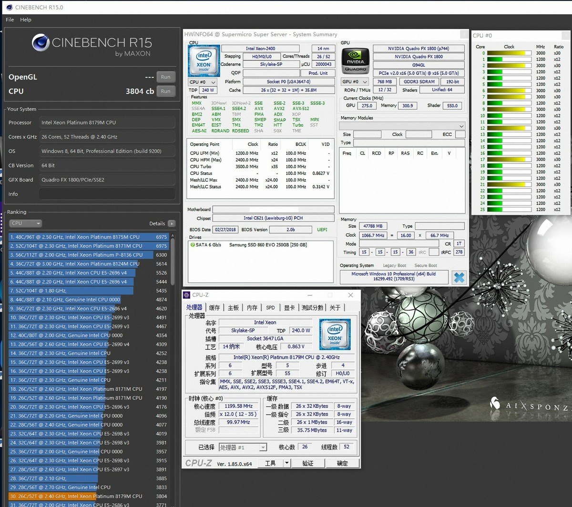Click the Core 25 clock bar in CPU #0
572x507 pixels.
pos(509,210)
